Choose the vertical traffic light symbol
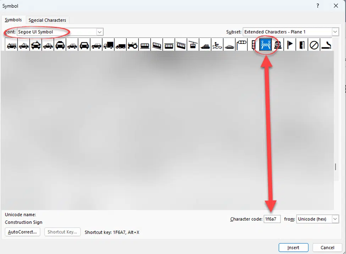 pyautogui.click(x=253, y=45)
